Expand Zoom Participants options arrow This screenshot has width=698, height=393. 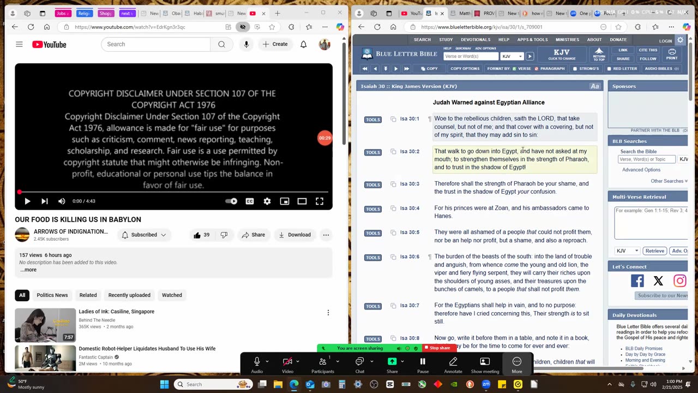click(337, 361)
